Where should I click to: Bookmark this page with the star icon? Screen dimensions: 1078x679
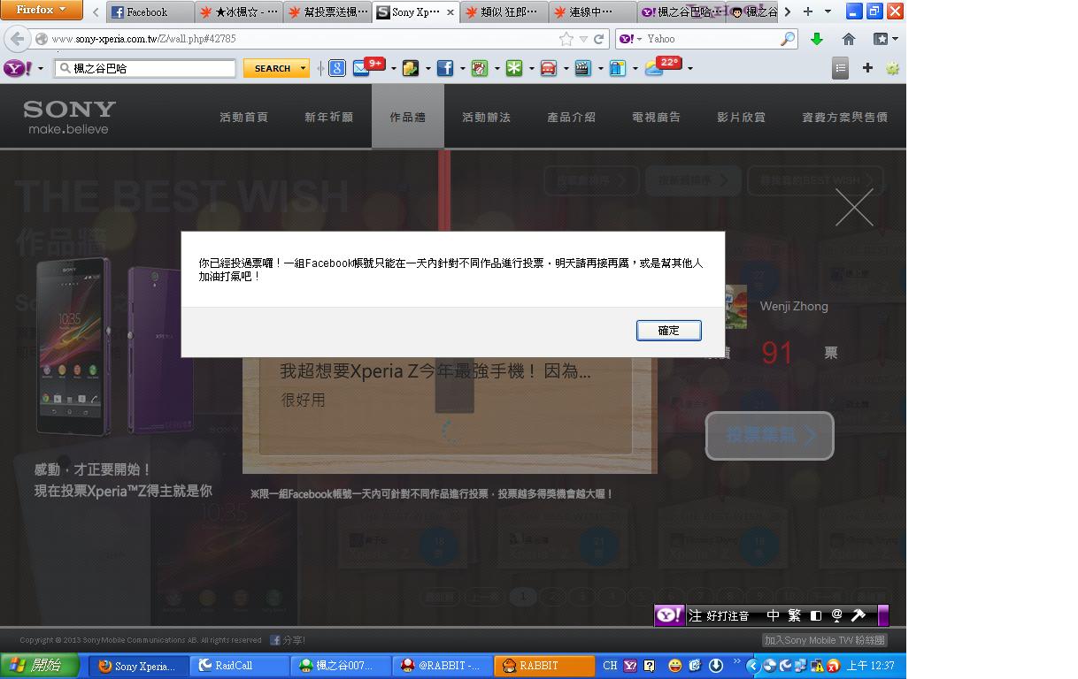pos(566,39)
